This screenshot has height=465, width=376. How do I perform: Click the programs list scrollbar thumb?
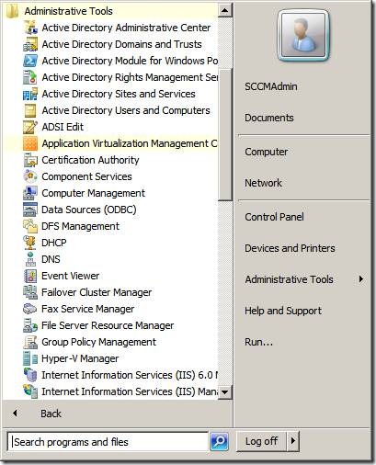(225, 135)
